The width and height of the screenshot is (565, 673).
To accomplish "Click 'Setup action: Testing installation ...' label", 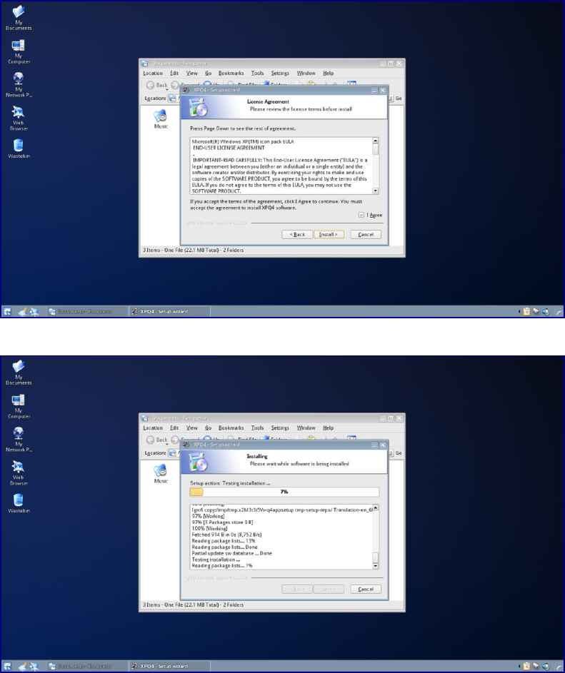I will coord(230,483).
